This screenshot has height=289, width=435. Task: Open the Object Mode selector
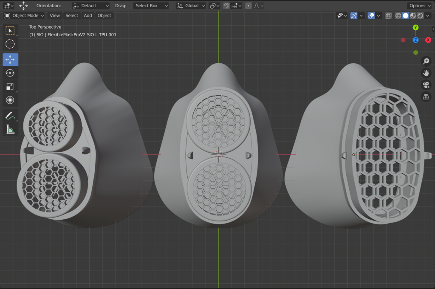point(24,16)
